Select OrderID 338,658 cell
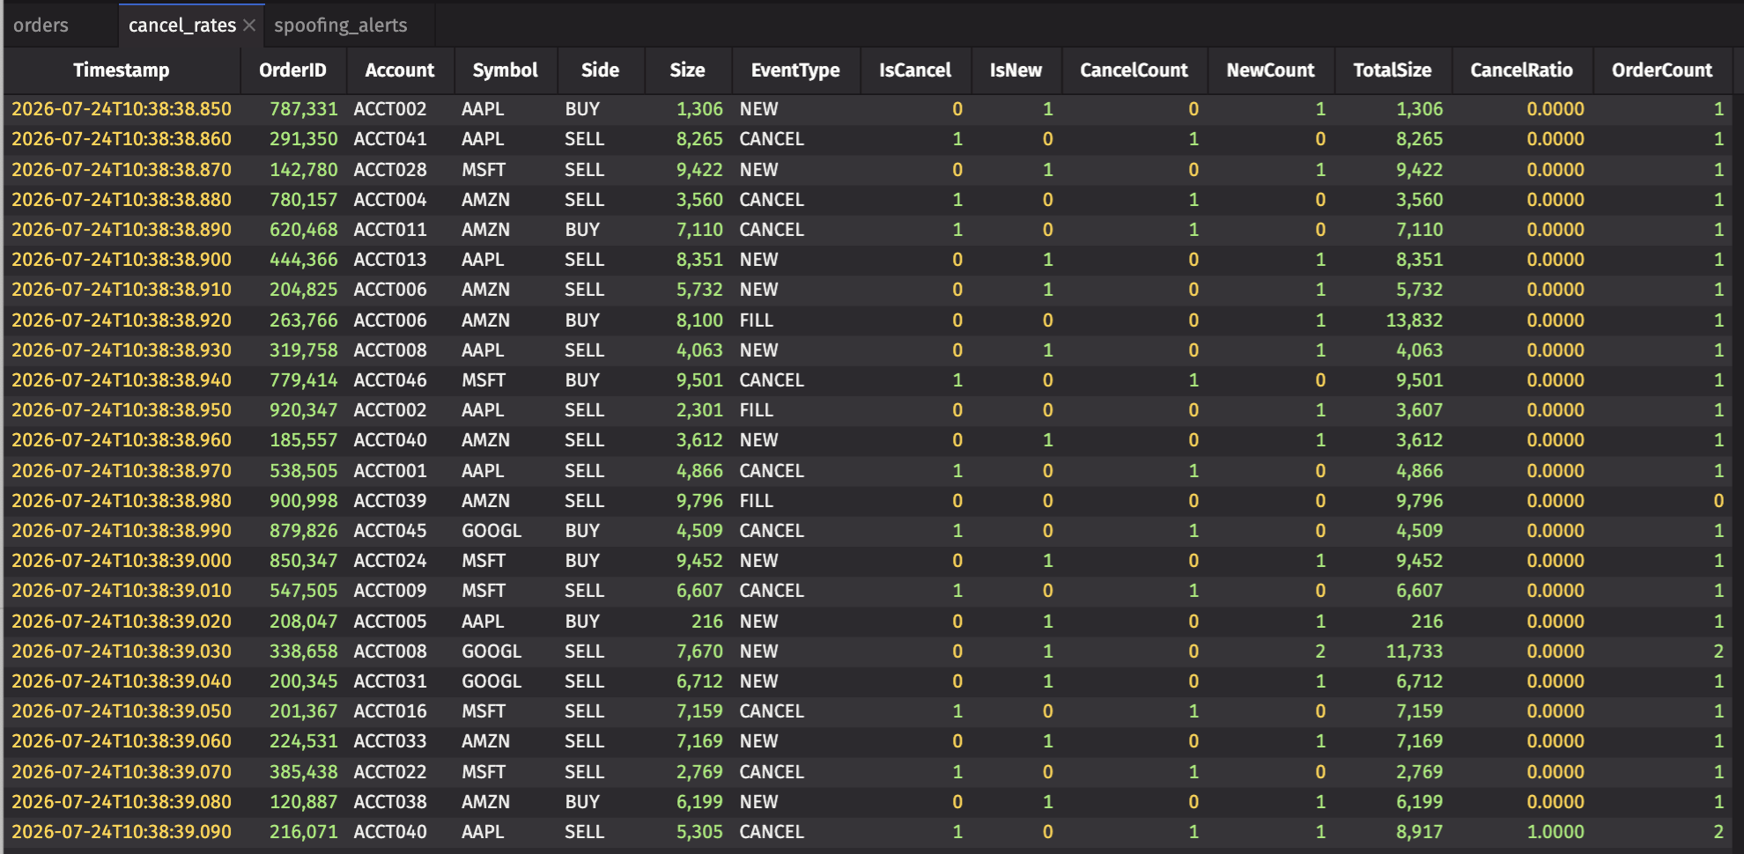 tap(293, 652)
